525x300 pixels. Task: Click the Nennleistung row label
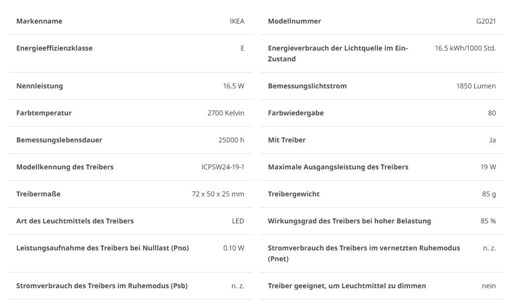click(x=39, y=86)
